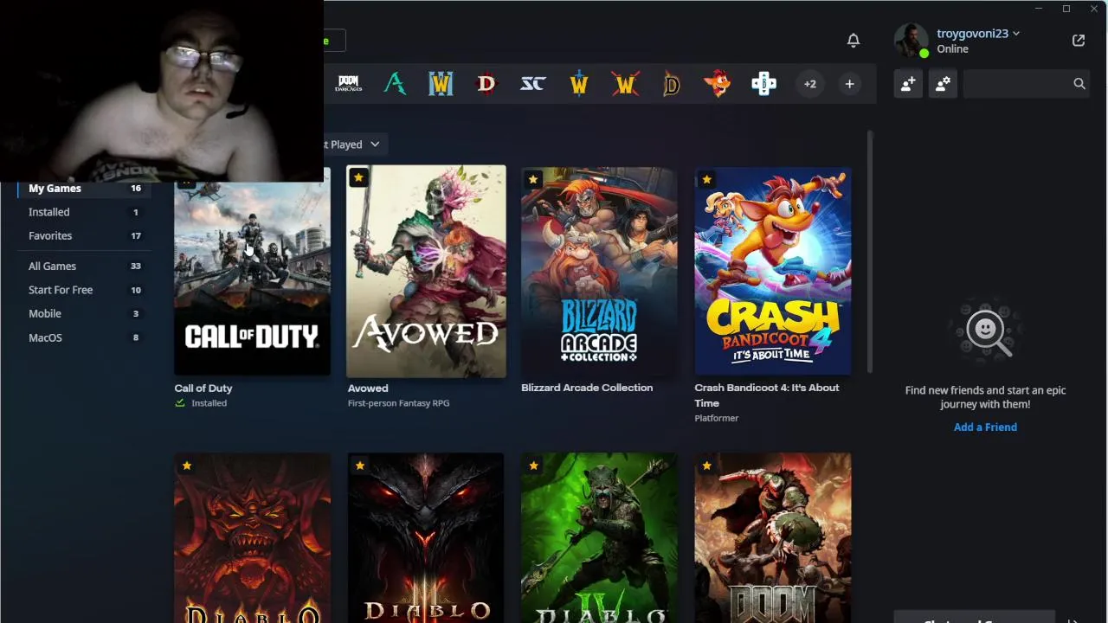The image size is (1108, 623).
Task: Click the 'Add a Friend' link
Action: (x=985, y=427)
